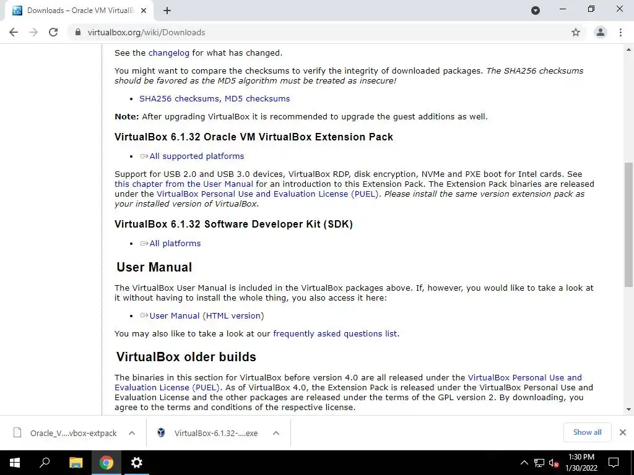Screen dimensions: 634x475
Task: Open 'this chapter from the User Manual' link
Action: tap(183, 184)
